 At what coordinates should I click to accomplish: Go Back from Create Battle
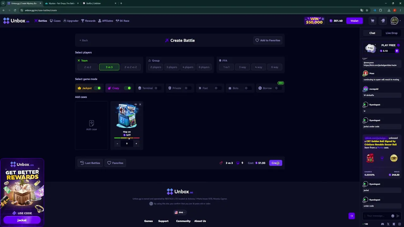pyautogui.click(x=84, y=40)
